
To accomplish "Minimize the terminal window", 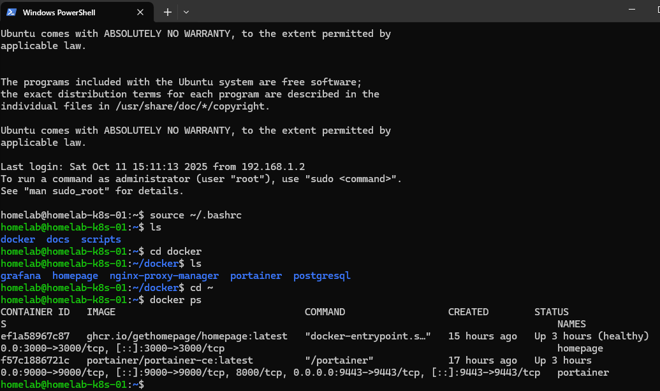I will click(632, 10).
